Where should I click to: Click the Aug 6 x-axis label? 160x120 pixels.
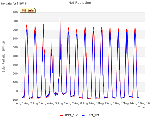(61, 103)
